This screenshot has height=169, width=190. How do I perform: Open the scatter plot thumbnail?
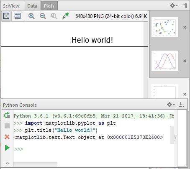[165, 27]
